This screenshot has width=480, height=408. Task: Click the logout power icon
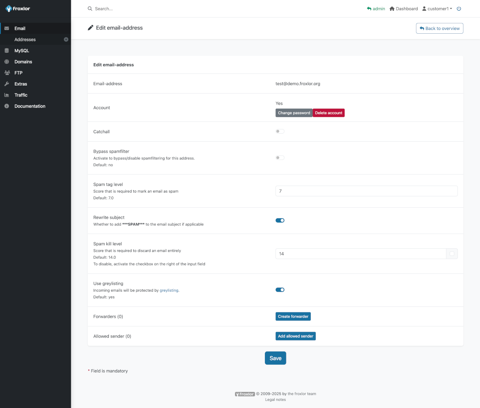(x=459, y=8)
